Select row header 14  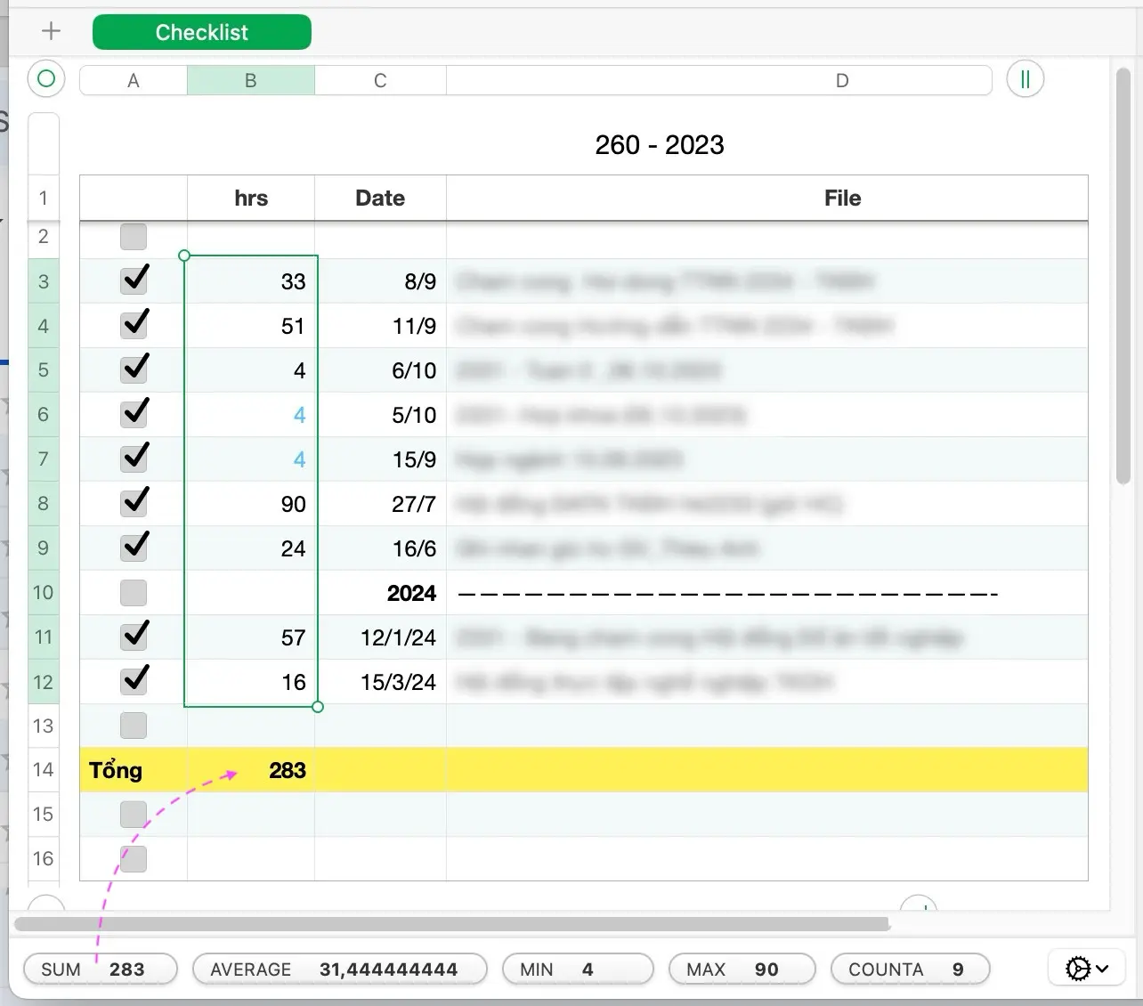[44, 770]
